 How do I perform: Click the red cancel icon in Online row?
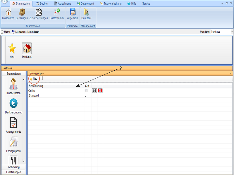[x=100, y=91]
